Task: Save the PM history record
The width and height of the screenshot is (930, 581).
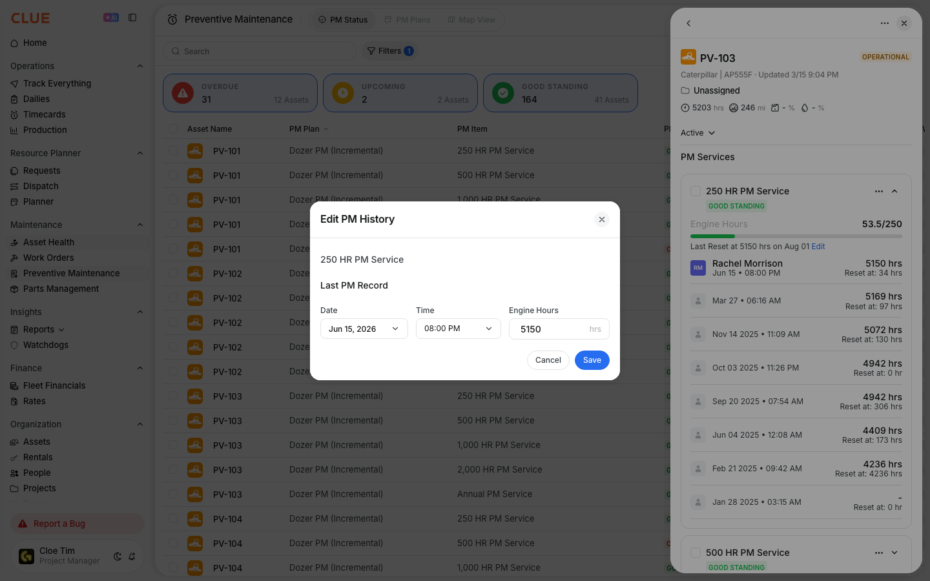Action: (592, 360)
